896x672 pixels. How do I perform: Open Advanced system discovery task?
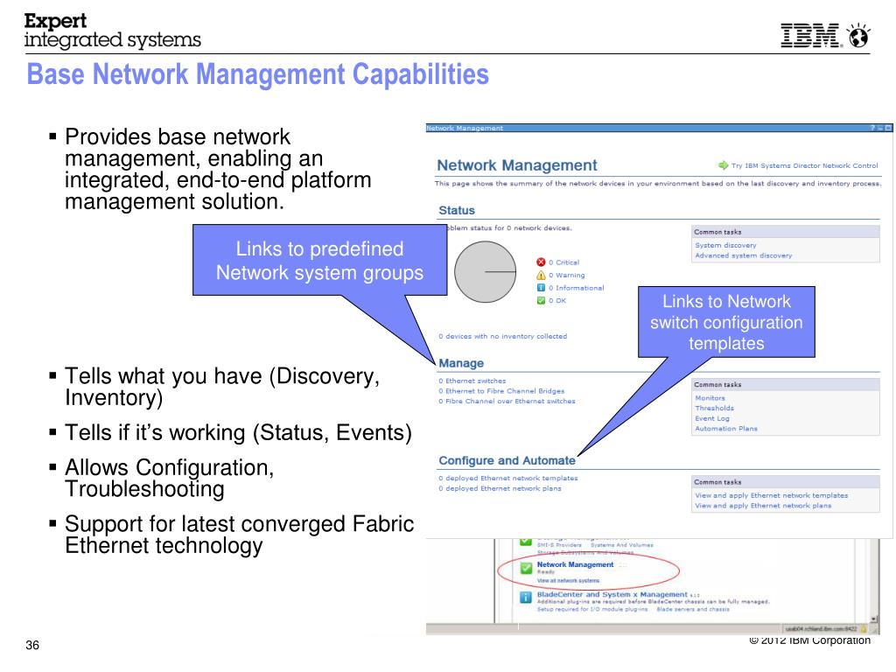(743, 255)
